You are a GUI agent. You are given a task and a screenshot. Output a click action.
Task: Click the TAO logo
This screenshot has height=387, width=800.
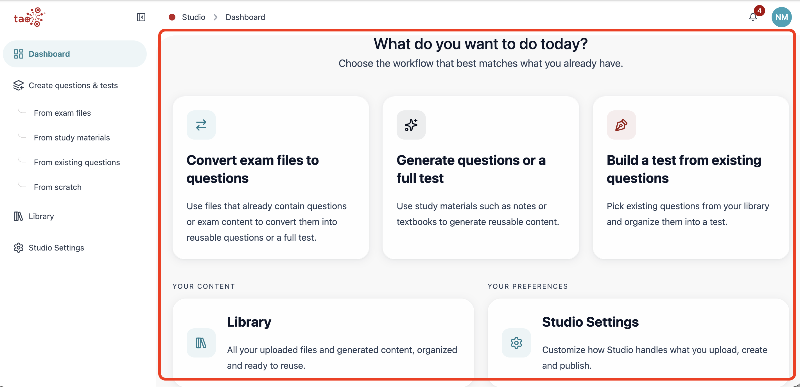(30, 17)
